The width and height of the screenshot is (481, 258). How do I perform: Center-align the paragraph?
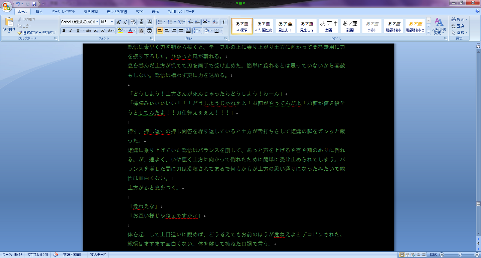[167, 31]
